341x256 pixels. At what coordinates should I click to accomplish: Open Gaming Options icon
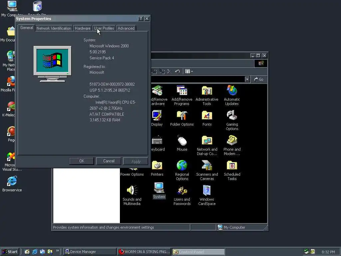[232, 120]
